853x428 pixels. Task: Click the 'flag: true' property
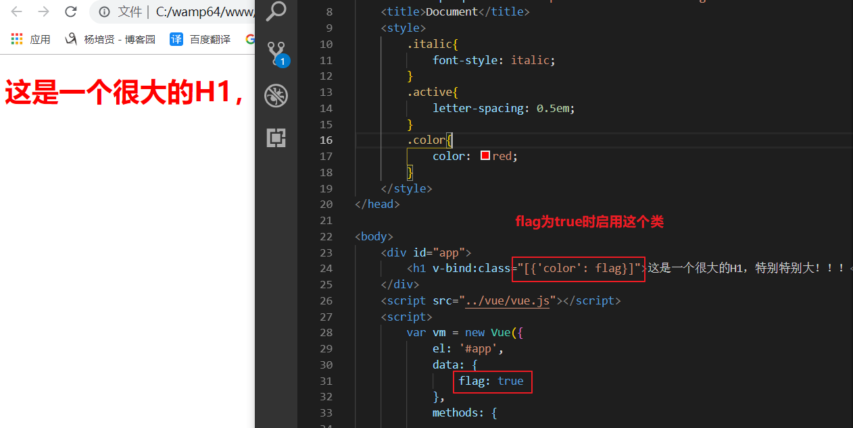tap(491, 381)
